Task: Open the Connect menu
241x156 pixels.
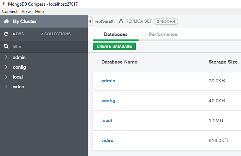Action: pos(10,12)
